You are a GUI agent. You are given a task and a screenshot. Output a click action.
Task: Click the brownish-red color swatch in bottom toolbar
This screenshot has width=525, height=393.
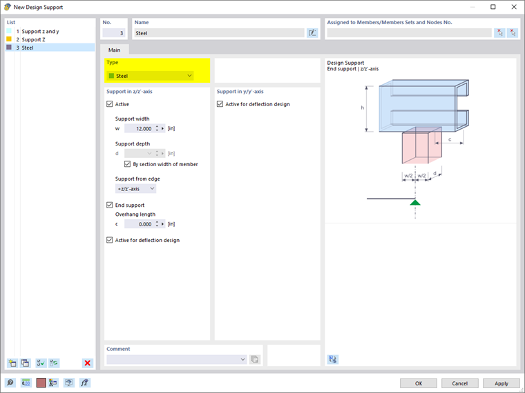coord(41,383)
